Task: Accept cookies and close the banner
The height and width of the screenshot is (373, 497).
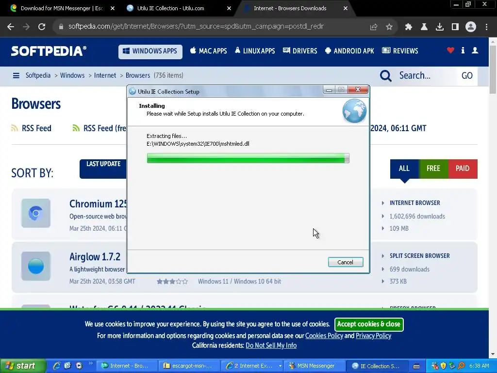Action: (369, 324)
